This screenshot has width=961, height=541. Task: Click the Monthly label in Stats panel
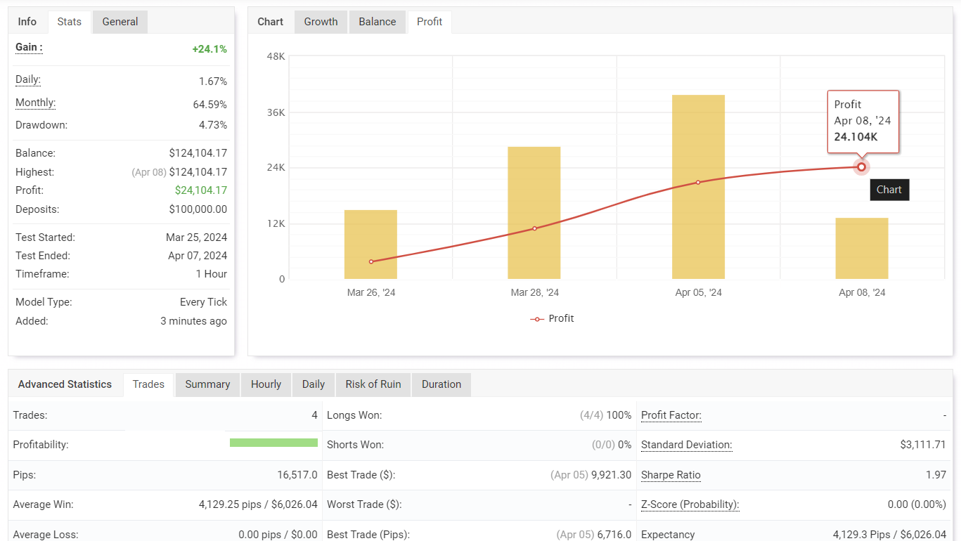pyautogui.click(x=35, y=103)
